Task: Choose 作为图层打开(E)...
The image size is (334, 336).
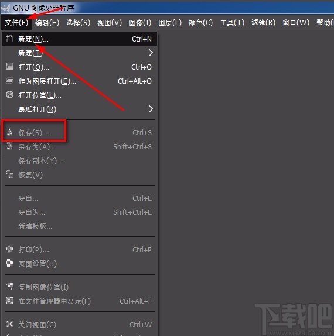Action: pyautogui.click(x=80, y=81)
